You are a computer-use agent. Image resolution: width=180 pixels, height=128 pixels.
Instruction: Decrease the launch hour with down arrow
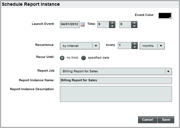tap(112, 26)
